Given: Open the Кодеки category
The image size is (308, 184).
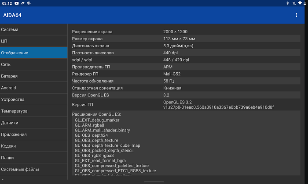Looking at the screenshot, I should (33, 146).
